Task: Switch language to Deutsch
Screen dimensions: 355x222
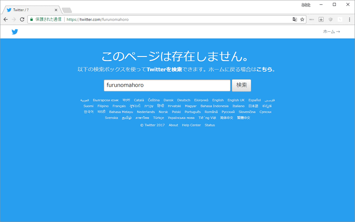Action: tap(184, 100)
